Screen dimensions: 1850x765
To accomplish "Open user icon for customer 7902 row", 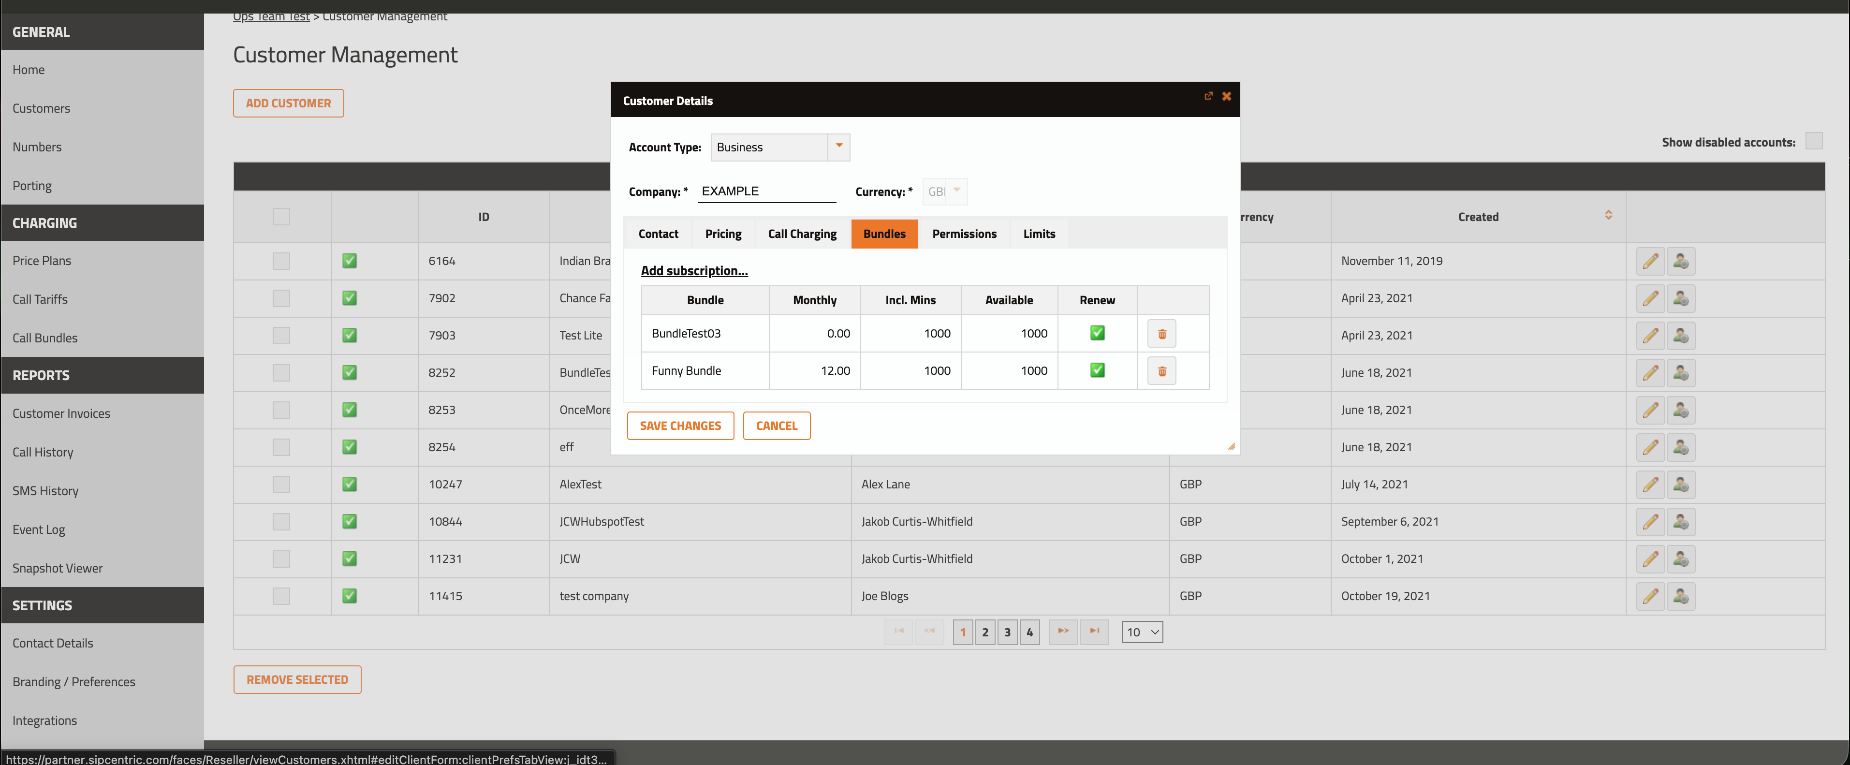I will 1680,298.
